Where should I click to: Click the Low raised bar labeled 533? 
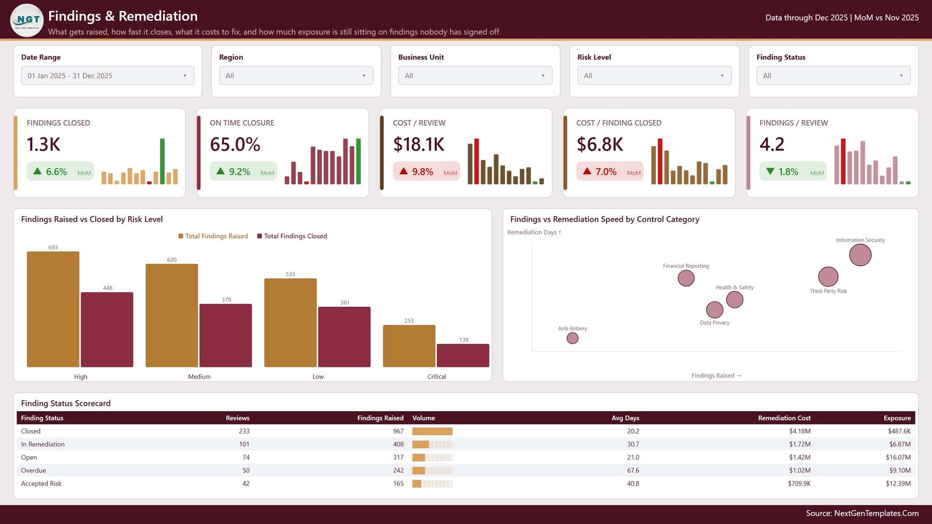pos(291,323)
